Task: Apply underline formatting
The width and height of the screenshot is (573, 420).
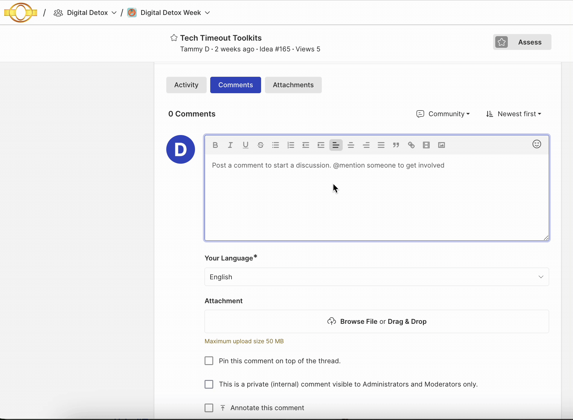Action: coord(246,145)
